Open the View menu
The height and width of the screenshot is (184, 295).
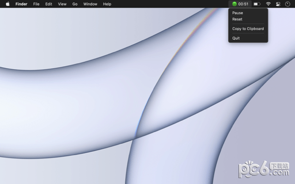point(62,4)
